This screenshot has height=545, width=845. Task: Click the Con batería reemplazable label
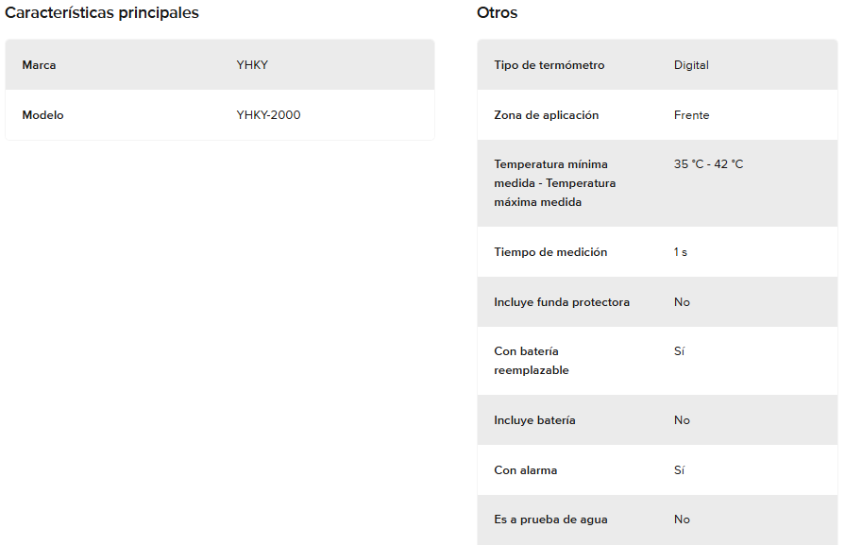[532, 361]
